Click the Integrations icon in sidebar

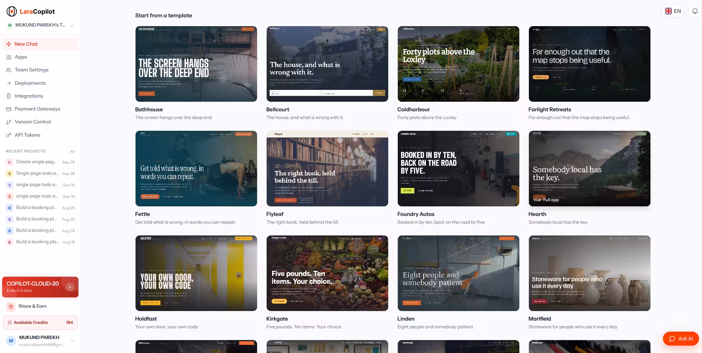click(8, 96)
